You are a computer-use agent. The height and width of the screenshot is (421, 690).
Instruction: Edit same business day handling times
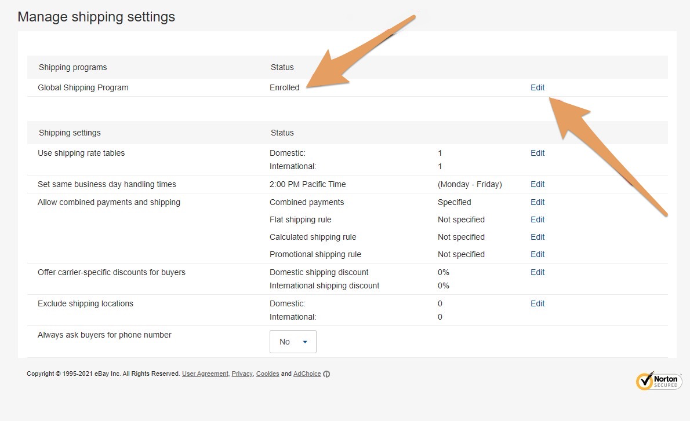pos(538,184)
